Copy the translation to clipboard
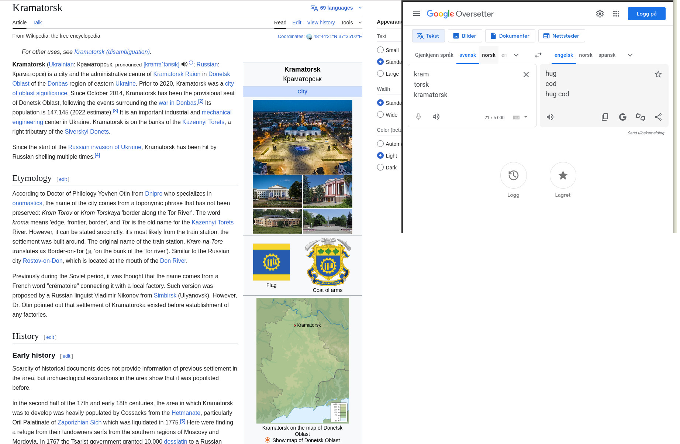This screenshot has width=680, height=444. [605, 117]
